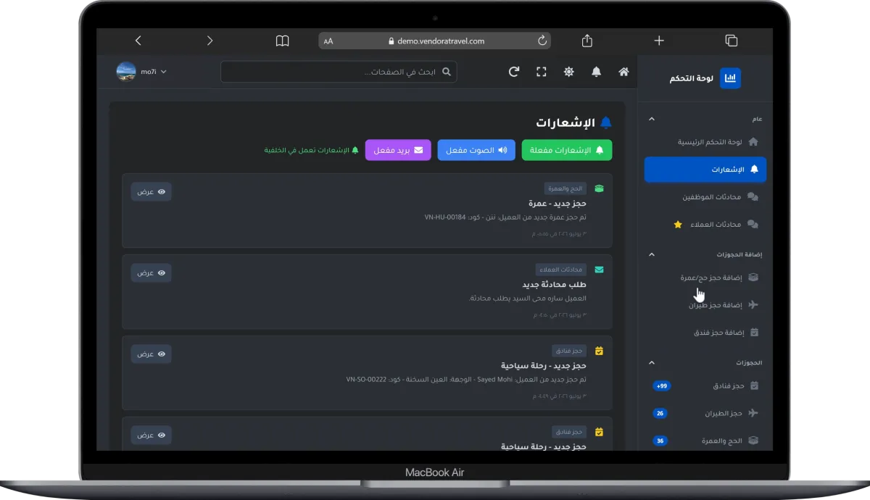Open the browser share sheet
The width and height of the screenshot is (870, 500).
[x=587, y=41]
